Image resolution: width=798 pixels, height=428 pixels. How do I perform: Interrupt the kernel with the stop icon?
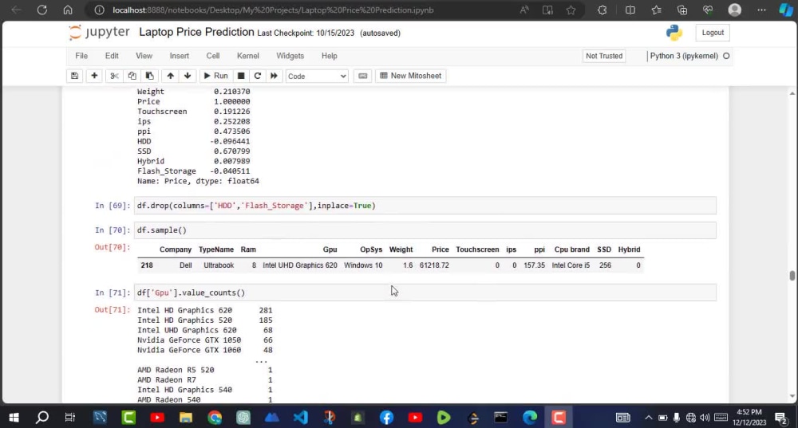click(241, 76)
